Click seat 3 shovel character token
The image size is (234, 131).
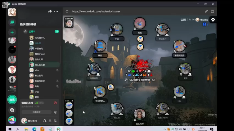click(179, 46)
